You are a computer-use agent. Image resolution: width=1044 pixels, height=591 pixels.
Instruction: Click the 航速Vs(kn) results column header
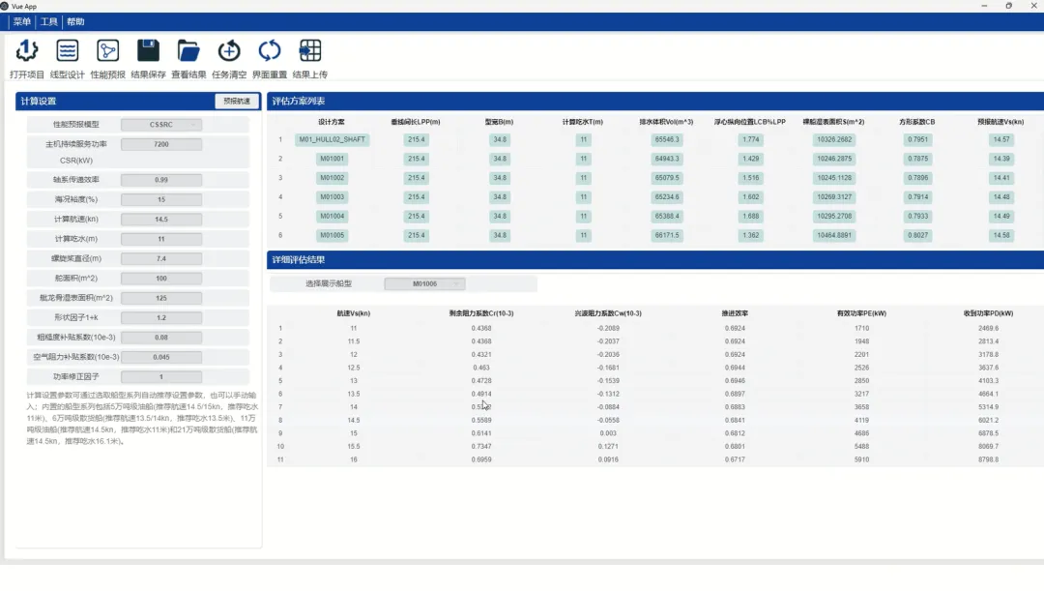pos(354,313)
